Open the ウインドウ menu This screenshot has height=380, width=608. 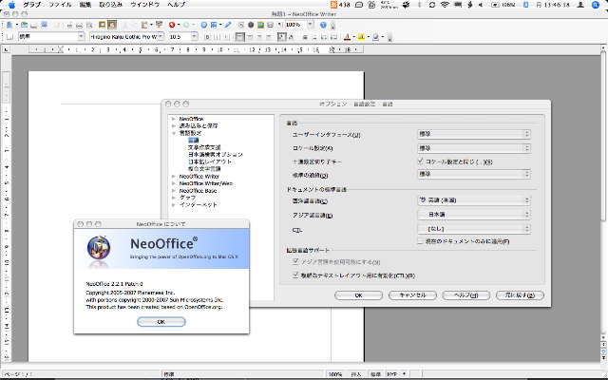[144, 5]
